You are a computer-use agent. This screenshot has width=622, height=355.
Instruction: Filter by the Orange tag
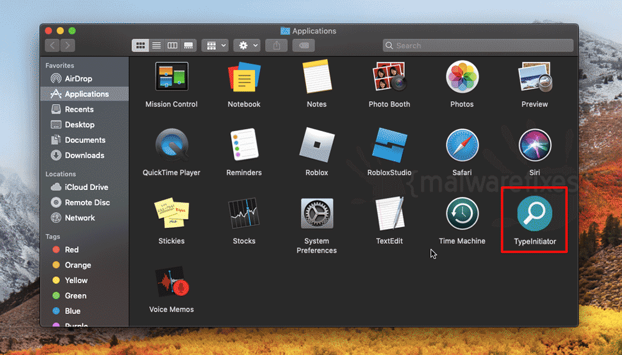pyautogui.click(x=85, y=265)
